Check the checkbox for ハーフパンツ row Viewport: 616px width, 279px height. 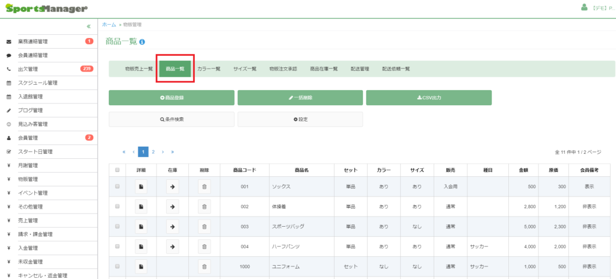(117, 247)
